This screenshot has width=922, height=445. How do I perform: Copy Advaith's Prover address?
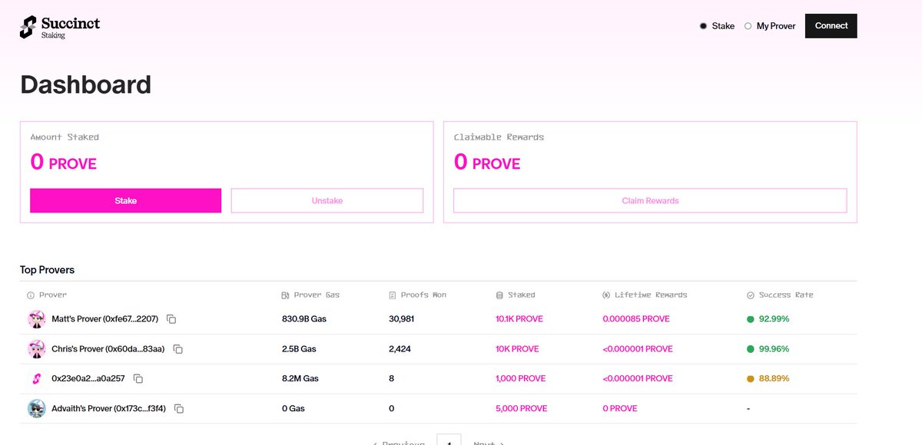179,409
